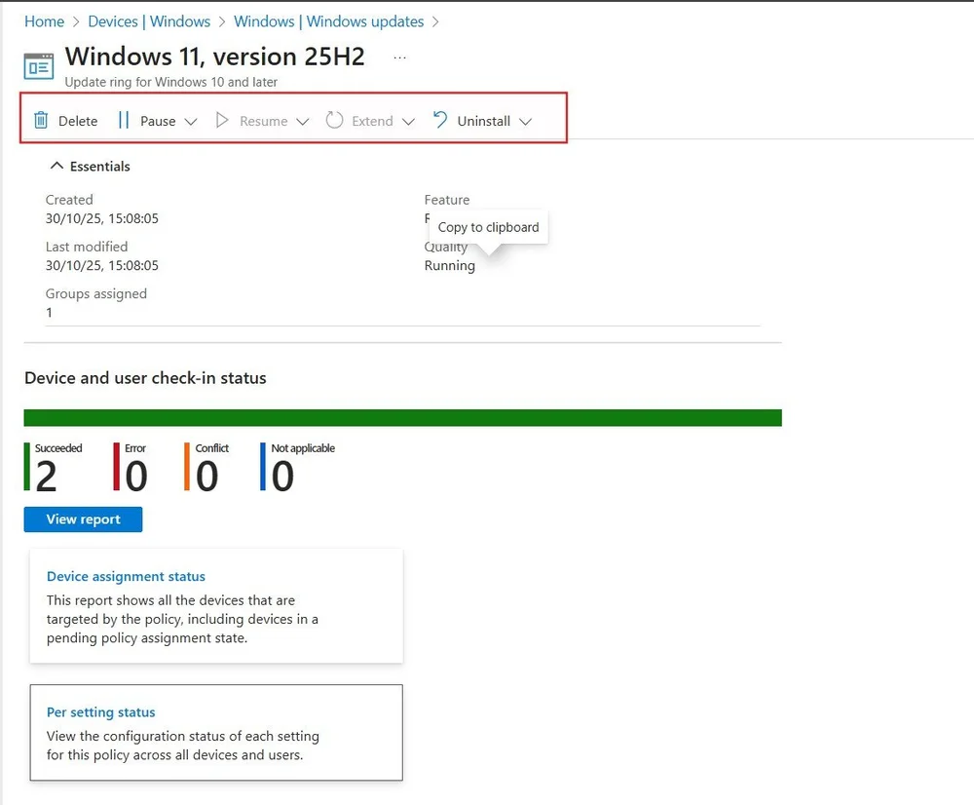Click the Per setting status card description
The height and width of the screenshot is (805, 974).
click(183, 746)
